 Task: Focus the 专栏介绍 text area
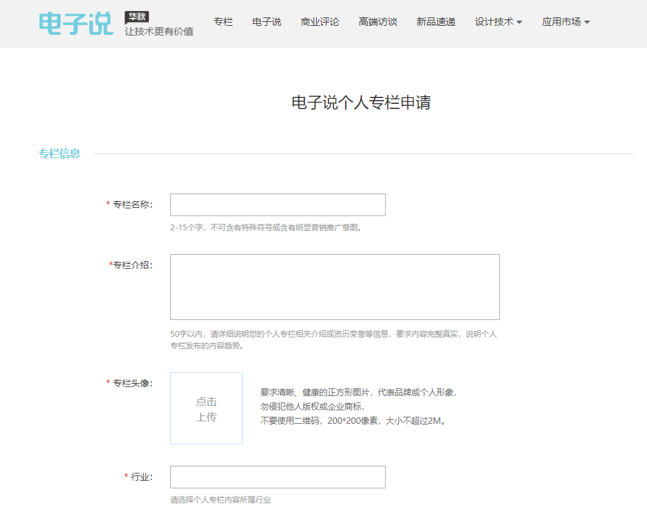click(335, 287)
